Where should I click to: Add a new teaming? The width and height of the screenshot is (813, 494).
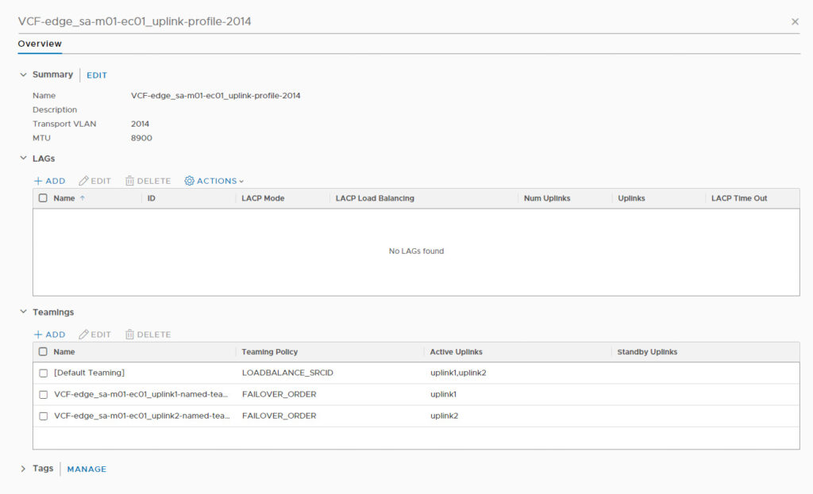pos(50,335)
